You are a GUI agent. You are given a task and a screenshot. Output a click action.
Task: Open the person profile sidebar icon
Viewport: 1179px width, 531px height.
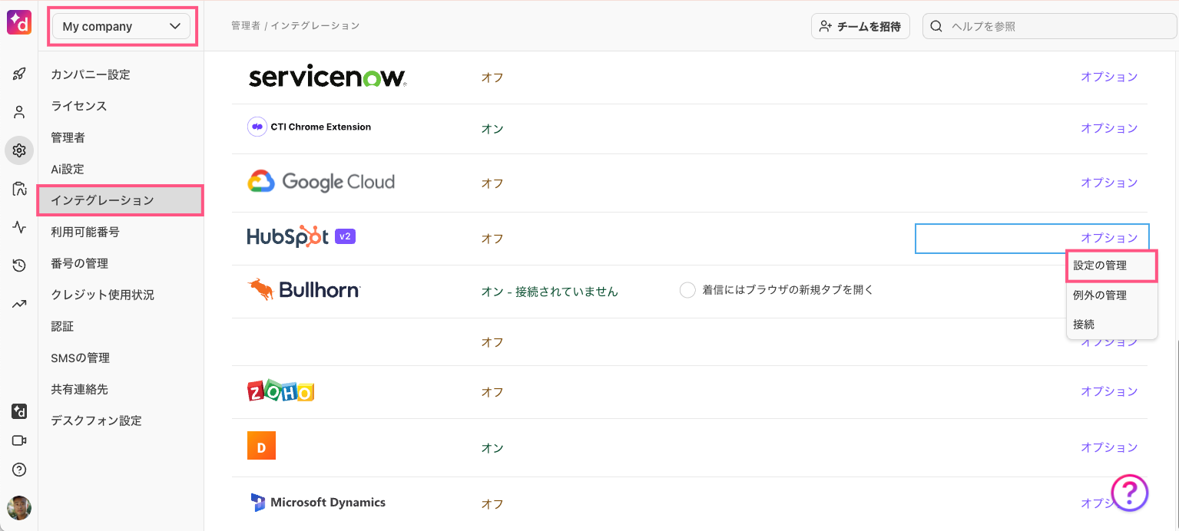pos(19,112)
